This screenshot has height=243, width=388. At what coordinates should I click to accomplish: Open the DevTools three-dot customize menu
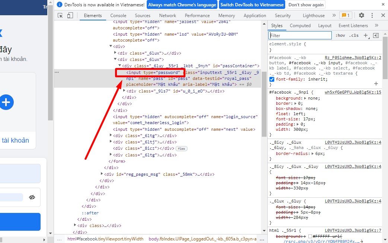372,15
